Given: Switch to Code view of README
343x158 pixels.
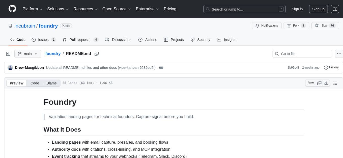Looking at the screenshot, I should [35, 83].
